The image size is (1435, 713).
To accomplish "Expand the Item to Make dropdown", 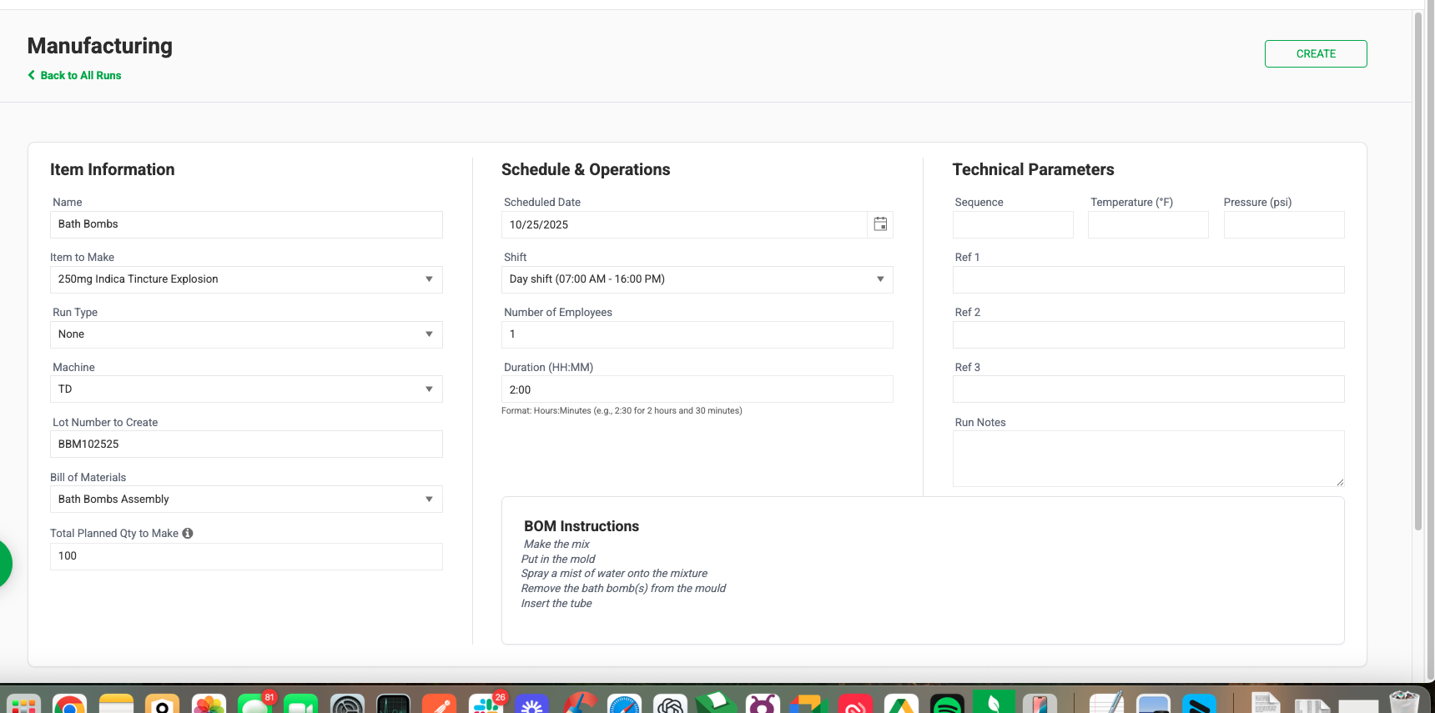I will point(246,279).
